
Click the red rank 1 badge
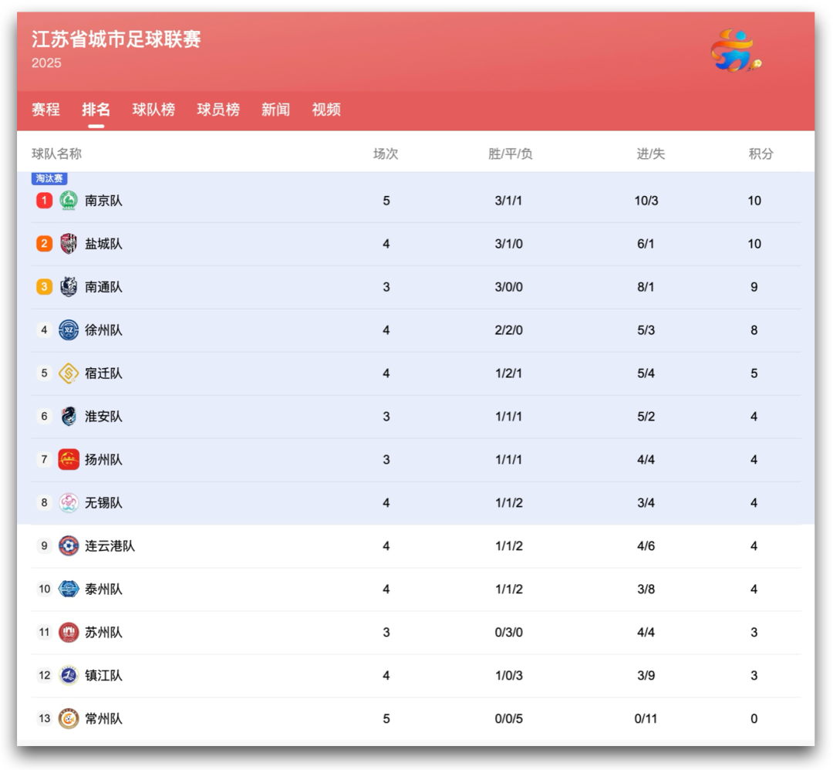click(x=44, y=201)
